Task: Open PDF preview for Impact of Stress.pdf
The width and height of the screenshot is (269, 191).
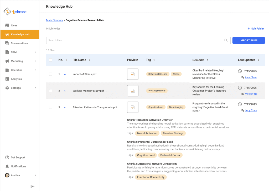Action: coord(133,74)
